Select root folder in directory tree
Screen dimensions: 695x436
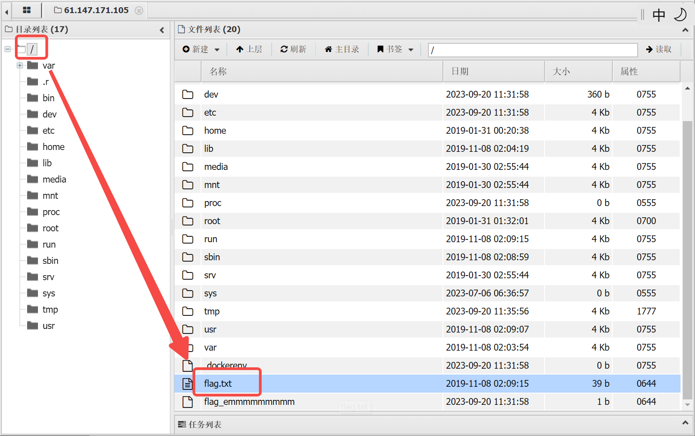pos(51,228)
